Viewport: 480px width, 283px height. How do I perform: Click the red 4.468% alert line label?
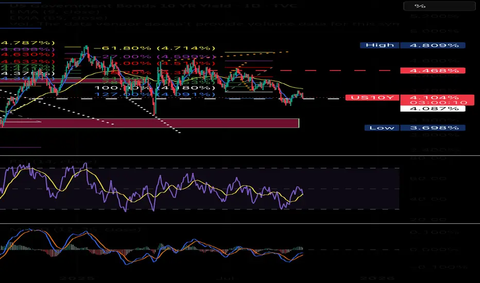433,70
